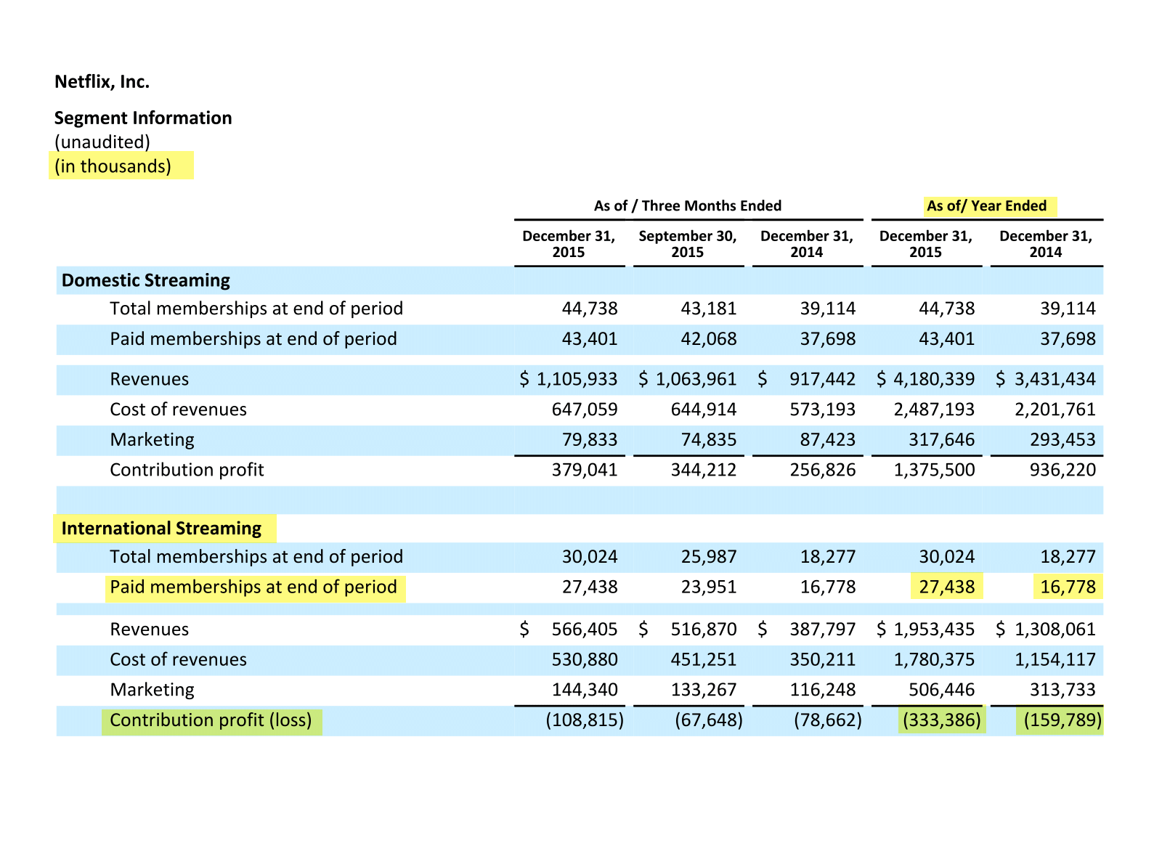Image resolution: width=1162 pixels, height=851 pixels.
Task: Click marketing value 79,833
Action: (x=590, y=440)
